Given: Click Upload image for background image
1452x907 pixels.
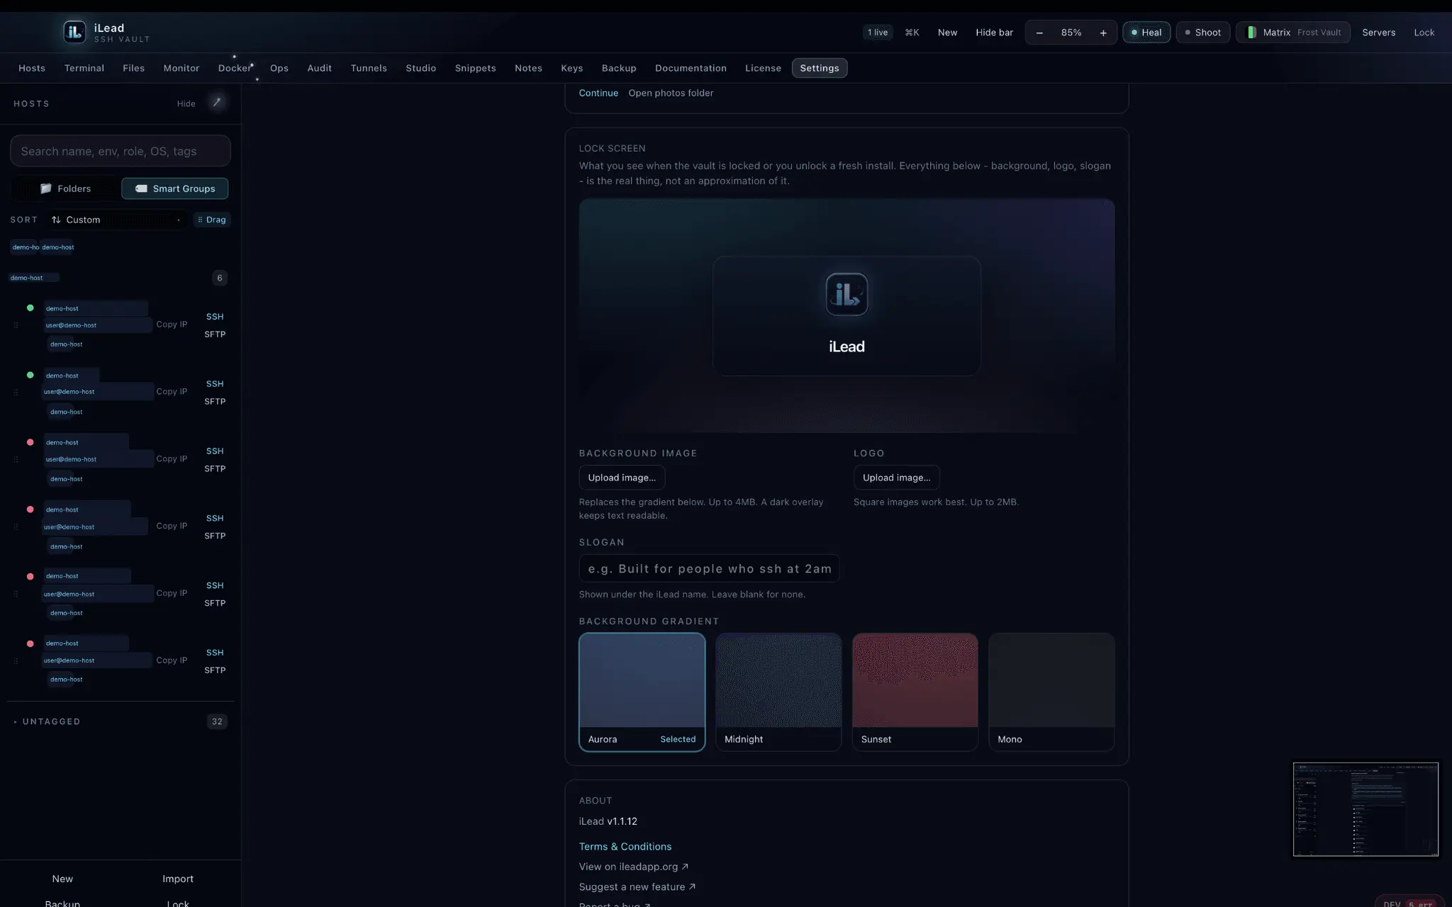Looking at the screenshot, I should 622,478.
